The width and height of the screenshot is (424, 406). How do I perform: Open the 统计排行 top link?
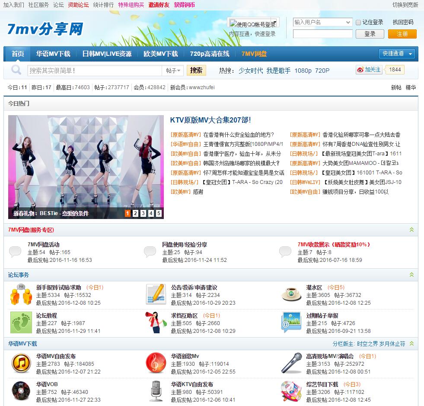[x=103, y=5]
